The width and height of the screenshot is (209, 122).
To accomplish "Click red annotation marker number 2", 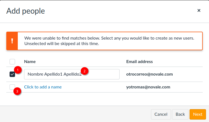I will tap(85, 71).
